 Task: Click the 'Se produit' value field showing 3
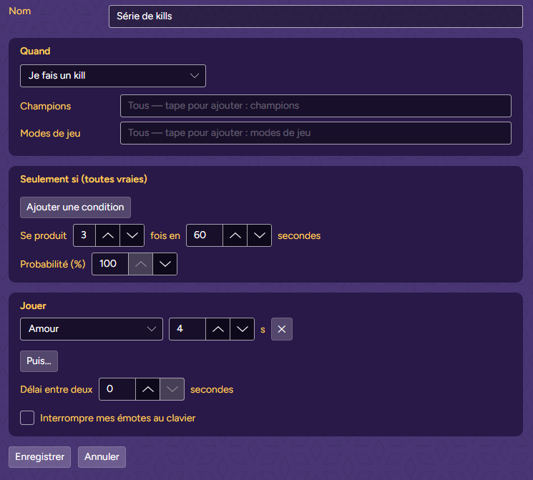pos(84,235)
